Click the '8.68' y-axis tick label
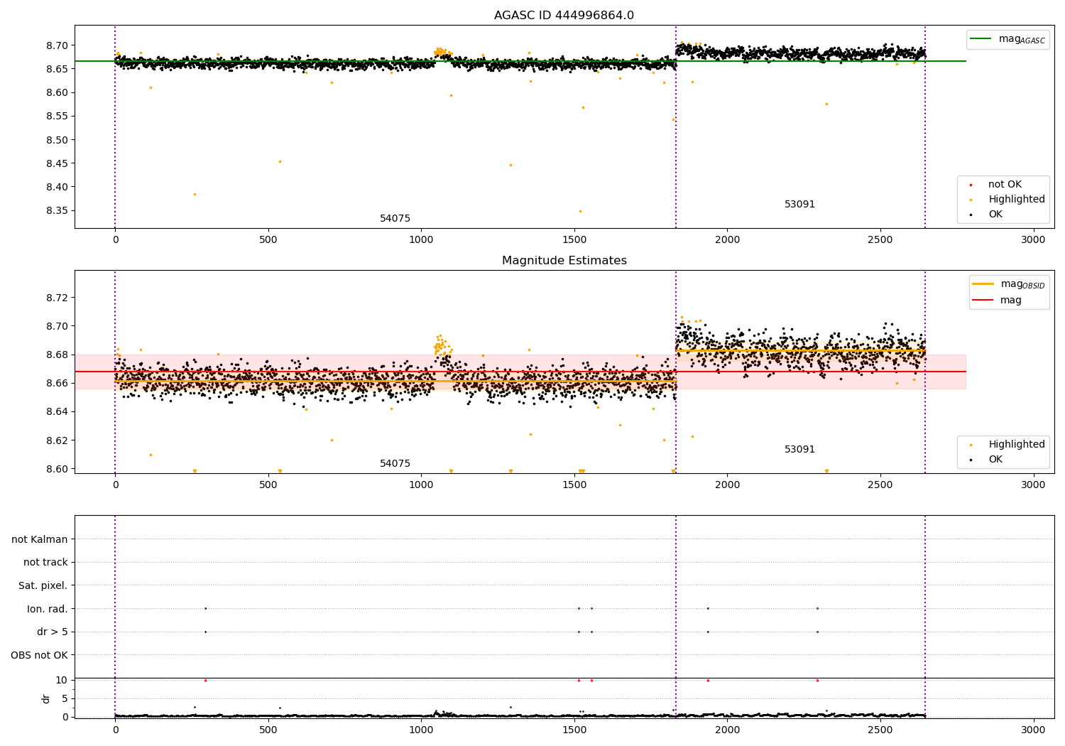This screenshot has width=1065, height=746. pos(57,355)
